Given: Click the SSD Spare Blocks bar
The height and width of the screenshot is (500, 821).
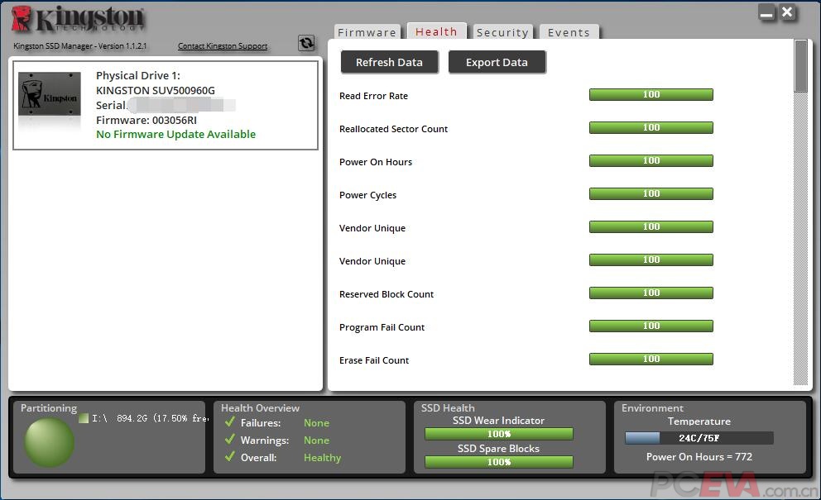Looking at the screenshot, I should click(498, 462).
